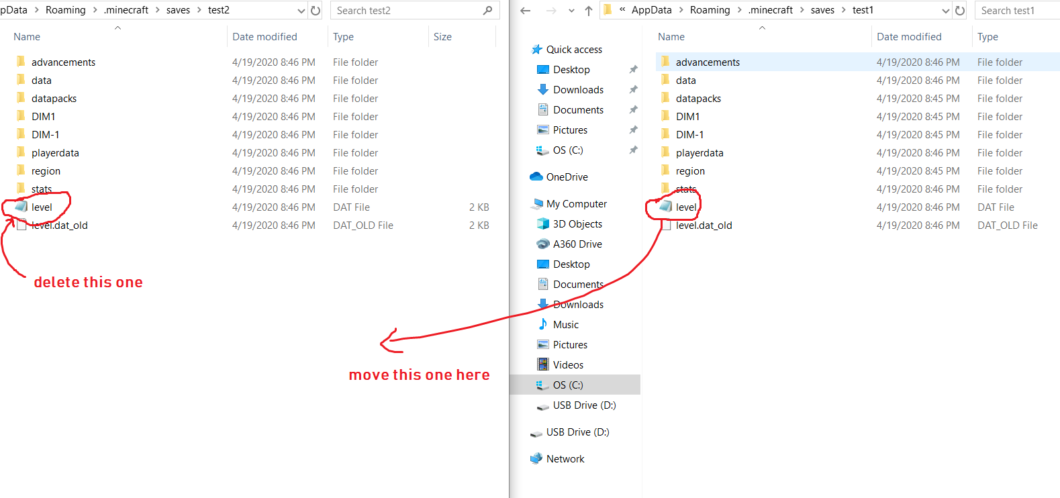Viewport: 1060px width, 498px height.
Task: Refresh the test1 folder view
Action: [x=960, y=10]
